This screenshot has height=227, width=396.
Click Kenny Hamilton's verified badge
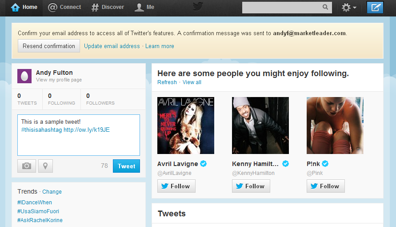pyautogui.click(x=286, y=164)
